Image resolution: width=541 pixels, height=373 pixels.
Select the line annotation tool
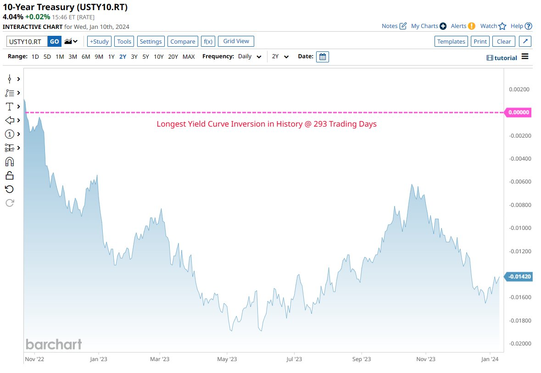9,93
